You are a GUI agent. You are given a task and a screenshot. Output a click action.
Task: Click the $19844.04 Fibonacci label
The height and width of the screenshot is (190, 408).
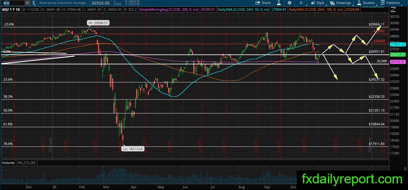pyautogui.click(x=376, y=124)
